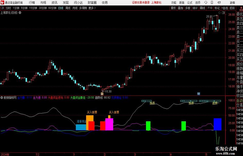The width and height of the screenshot is (243, 156).
Task: Toggle the left sidebar panel icon beside 分时
Action: [x=2, y=8]
